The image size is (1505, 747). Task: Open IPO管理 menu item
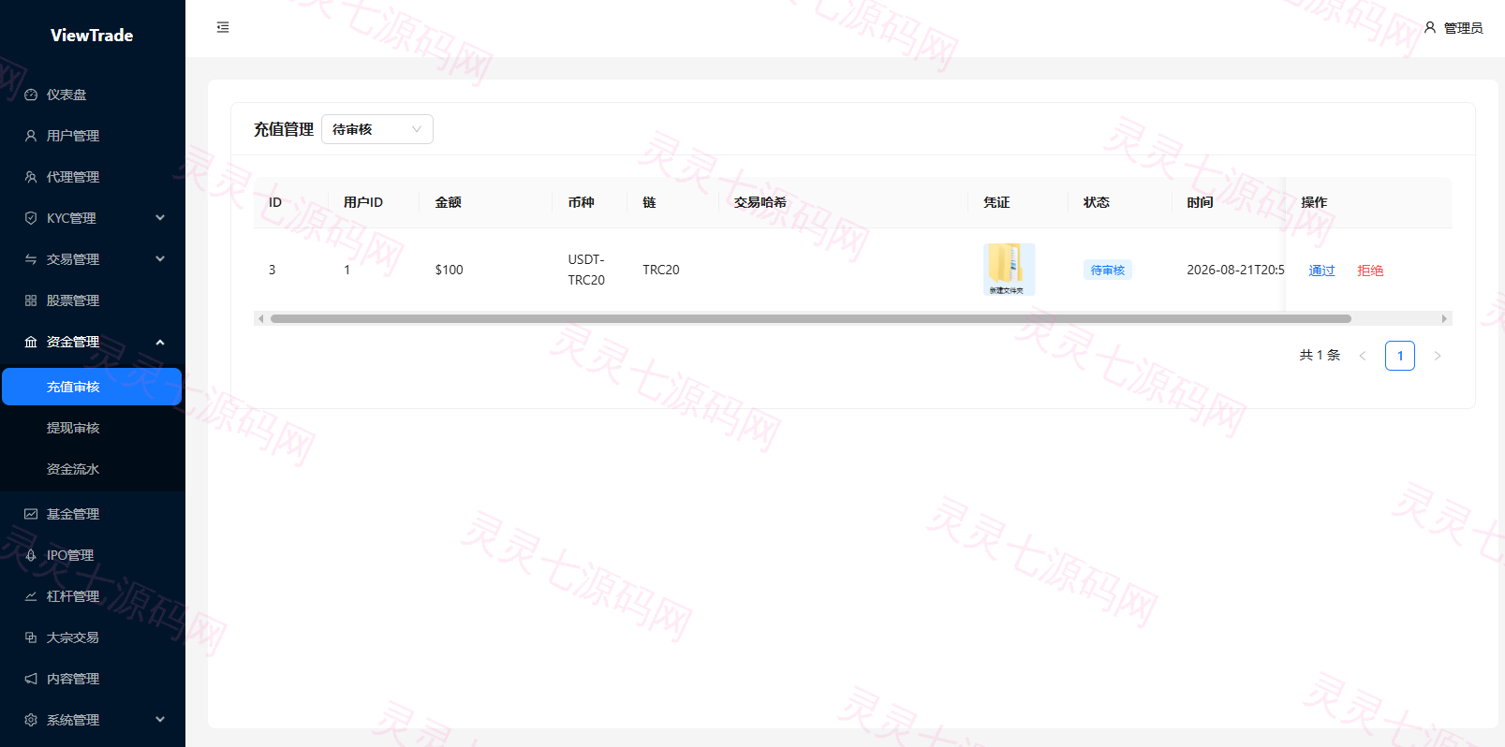pos(93,555)
